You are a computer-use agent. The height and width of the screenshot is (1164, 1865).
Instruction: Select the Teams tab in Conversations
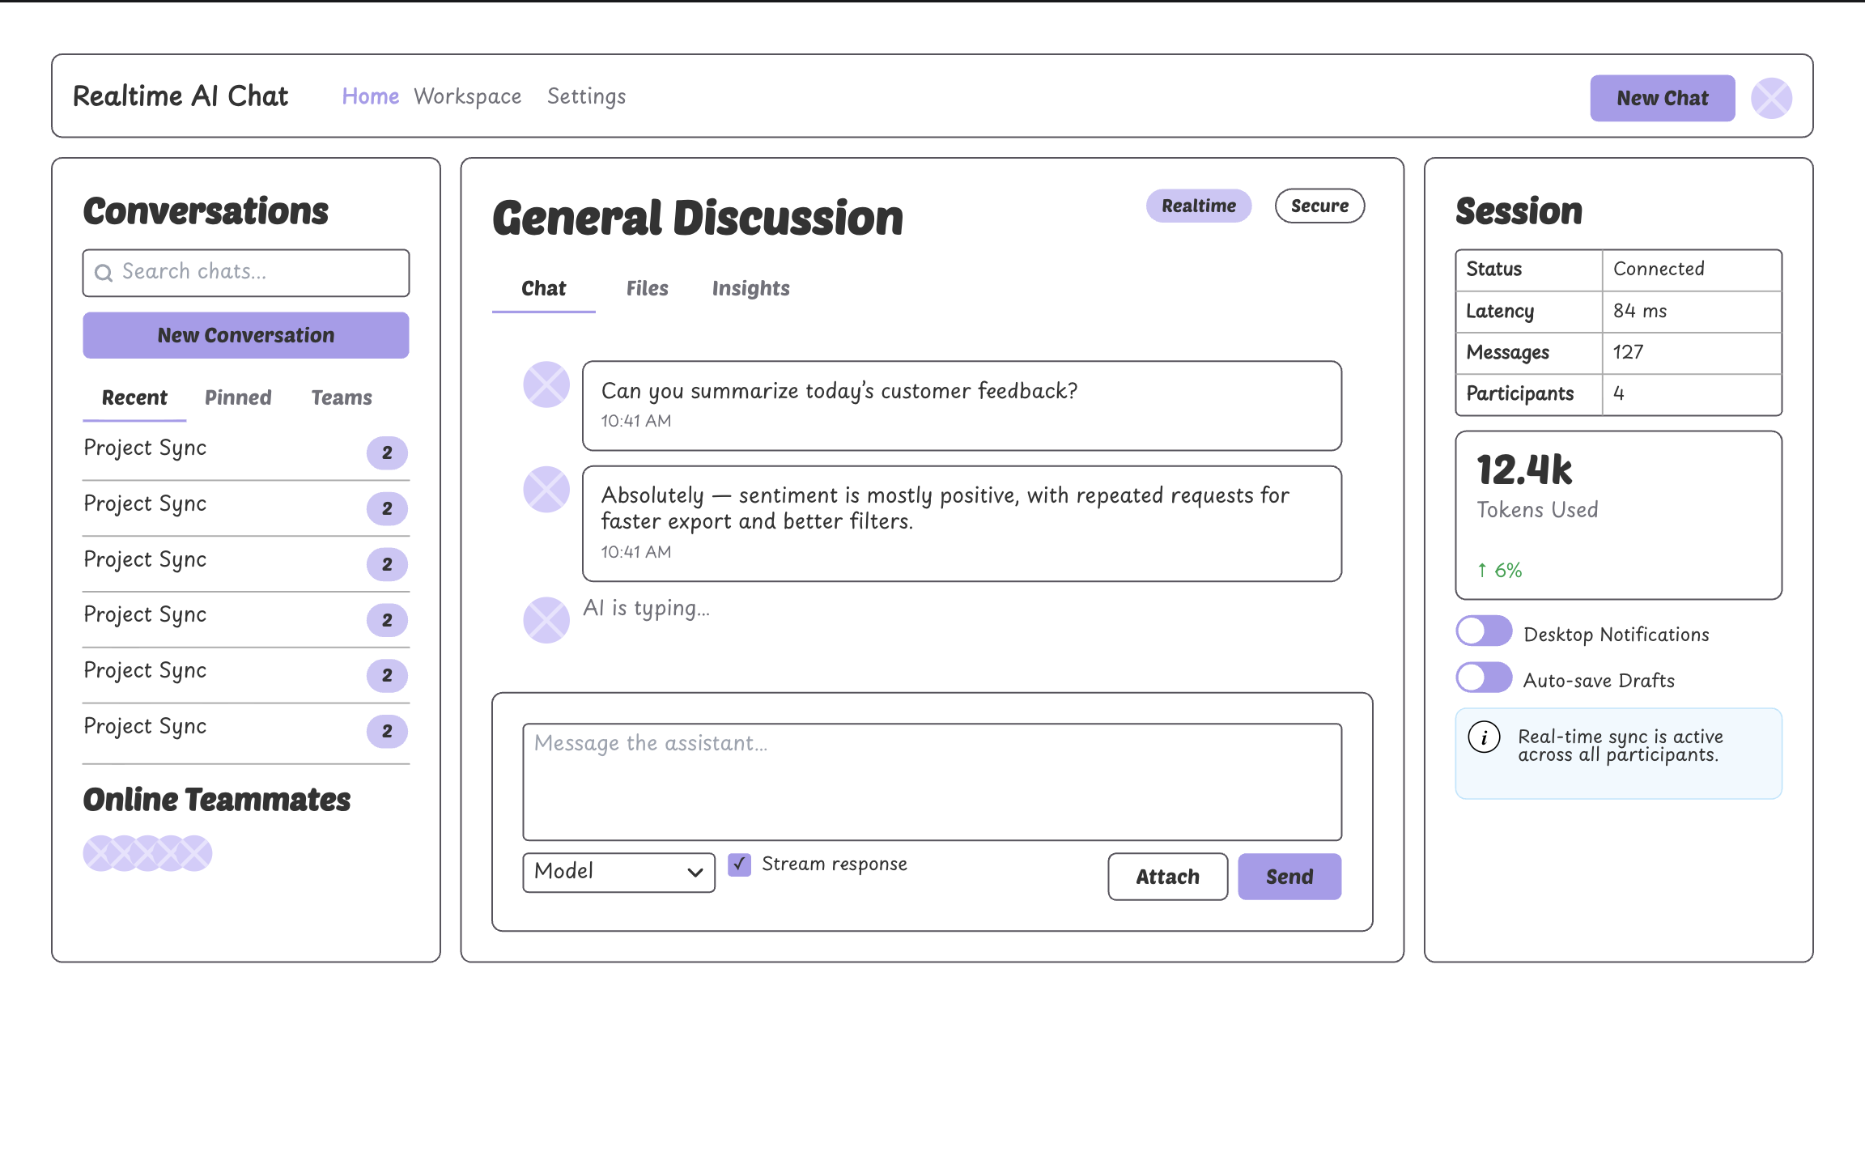(342, 397)
